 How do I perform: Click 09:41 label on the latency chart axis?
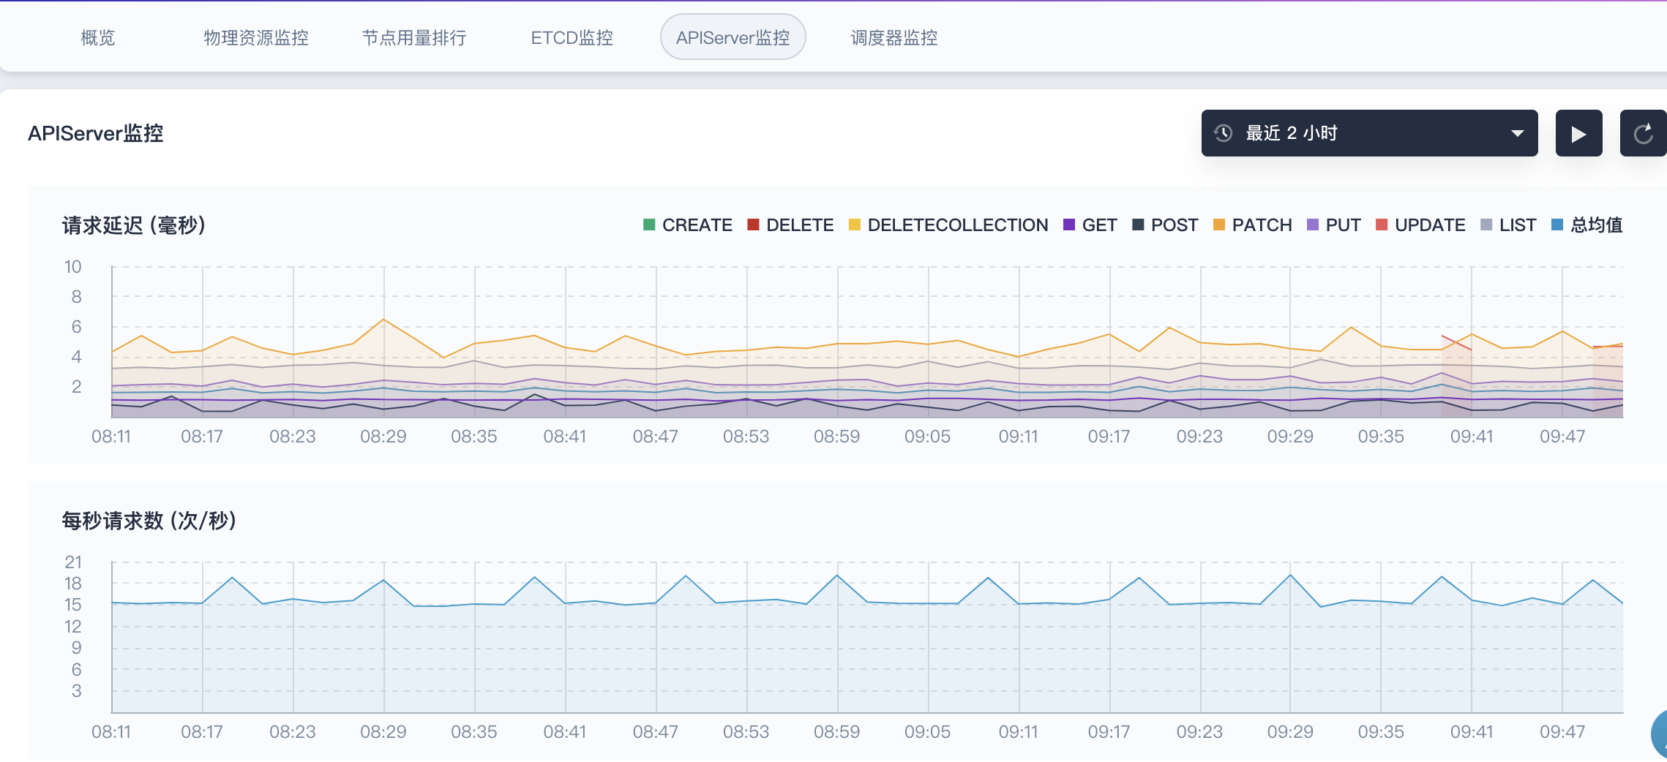[x=1472, y=437]
